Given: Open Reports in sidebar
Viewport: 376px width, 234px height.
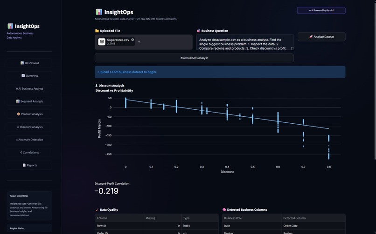Looking at the screenshot, I should click(x=29, y=165).
